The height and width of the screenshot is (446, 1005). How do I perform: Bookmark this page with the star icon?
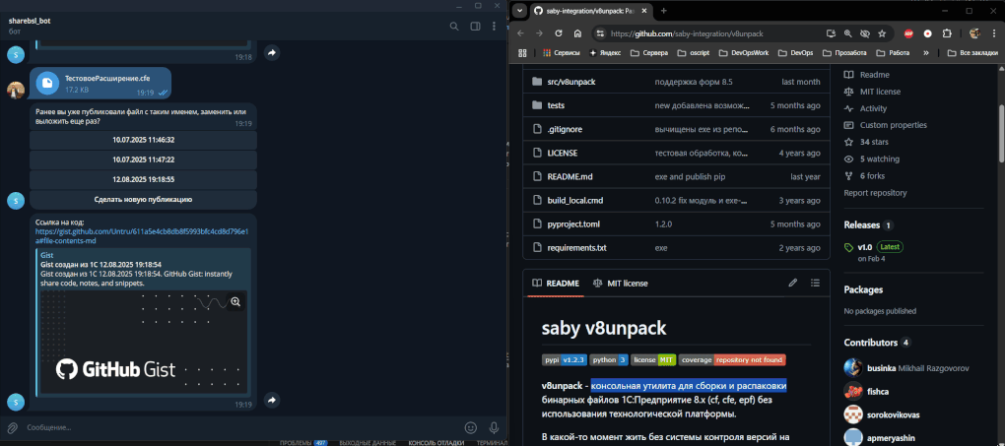tap(882, 33)
